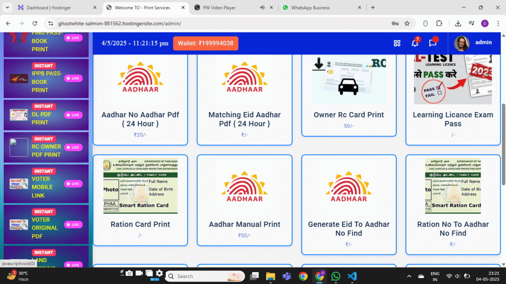Click the Wallet balance button
This screenshot has height=284, width=506.
206,43
